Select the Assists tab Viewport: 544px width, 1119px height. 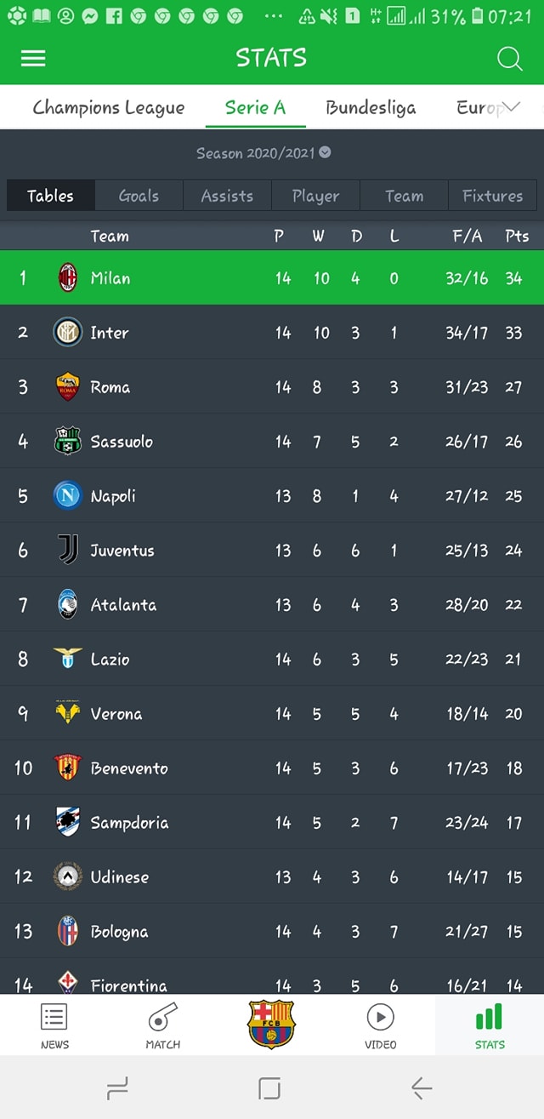227,196
